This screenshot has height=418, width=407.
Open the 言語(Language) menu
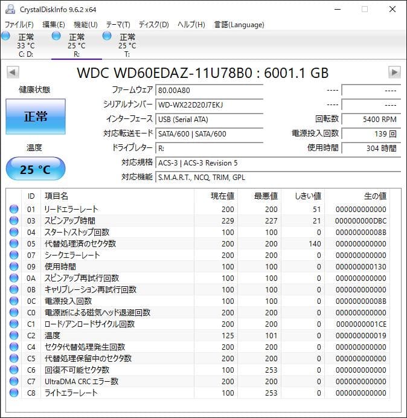click(x=239, y=25)
